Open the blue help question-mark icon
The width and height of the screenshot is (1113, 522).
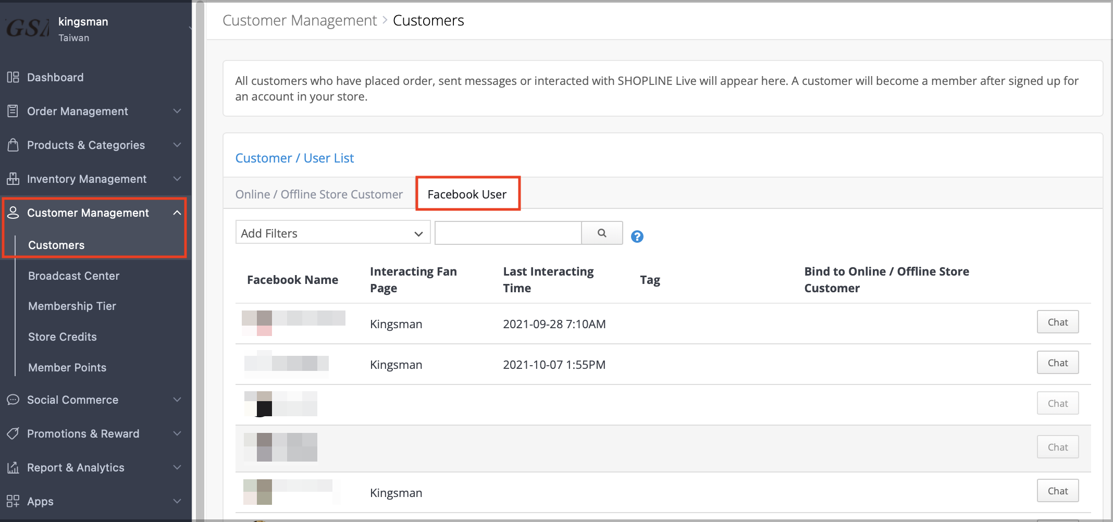click(637, 236)
